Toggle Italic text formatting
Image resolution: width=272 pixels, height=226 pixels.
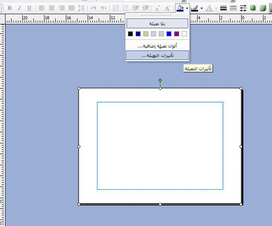click(19, 8)
